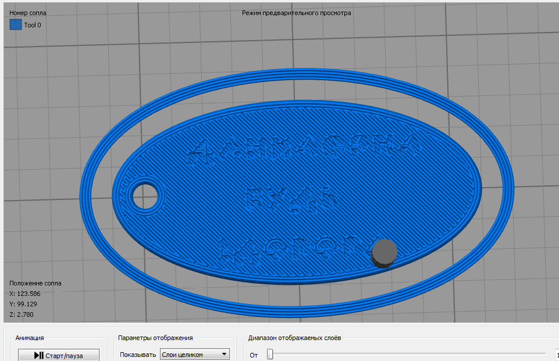Select the Tool 0 legend label

pos(33,25)
